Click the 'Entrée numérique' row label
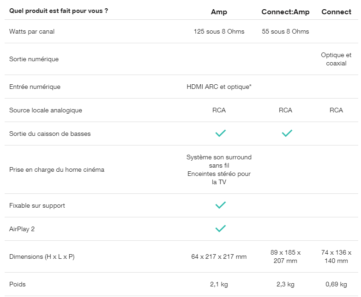This screenshot has width=361, height=297. click(35, 87)
